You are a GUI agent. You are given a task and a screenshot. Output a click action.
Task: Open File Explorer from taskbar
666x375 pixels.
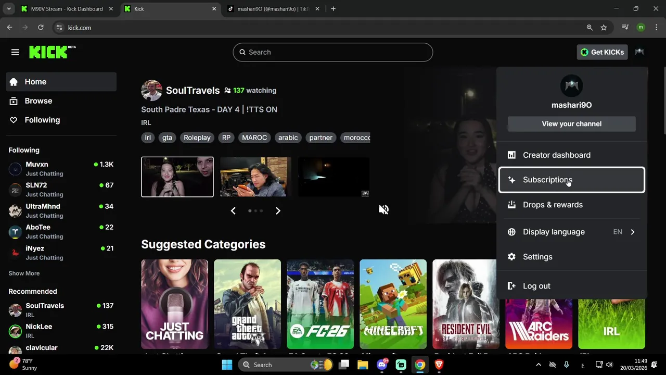coord(363,365)
